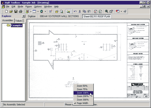This screenshot has width=151, height=108.
Task: Open dropdown arrow next to table icon
Action: click(x=38, y=11)
